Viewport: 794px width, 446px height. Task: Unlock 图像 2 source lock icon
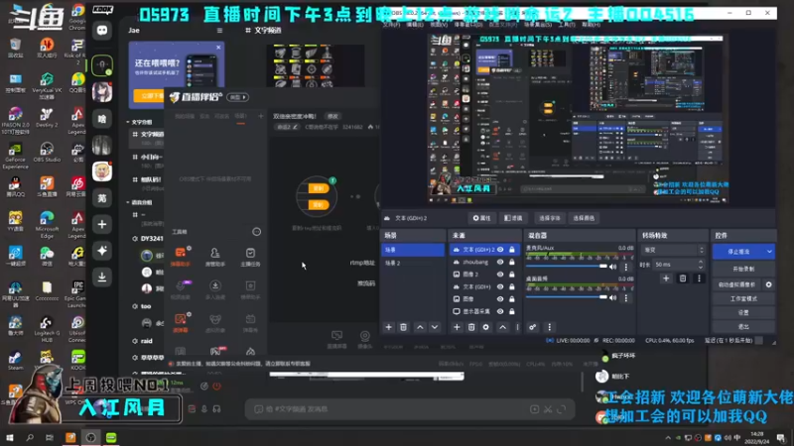(512, 275)
